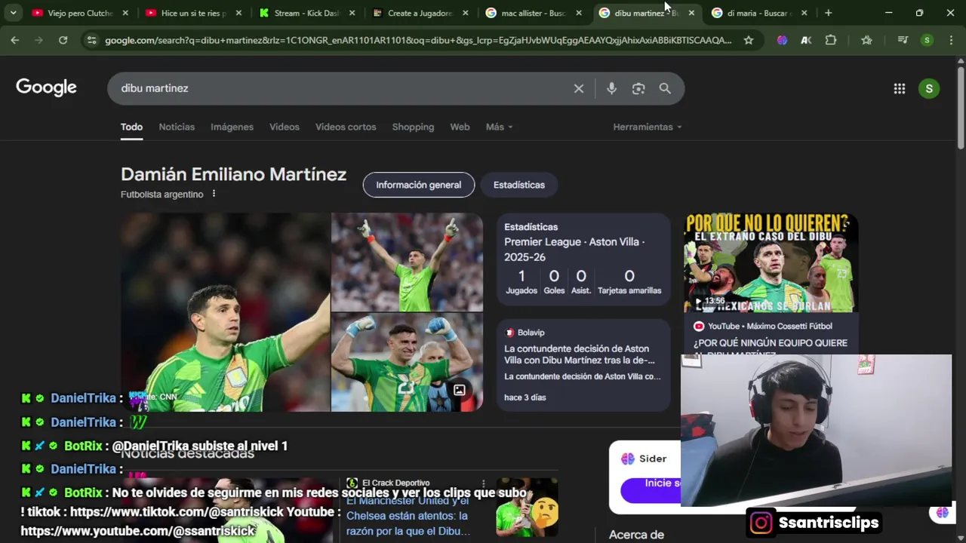
Task: Click Damián Emiliano Martínez heading
Action: tap(233, 174)
